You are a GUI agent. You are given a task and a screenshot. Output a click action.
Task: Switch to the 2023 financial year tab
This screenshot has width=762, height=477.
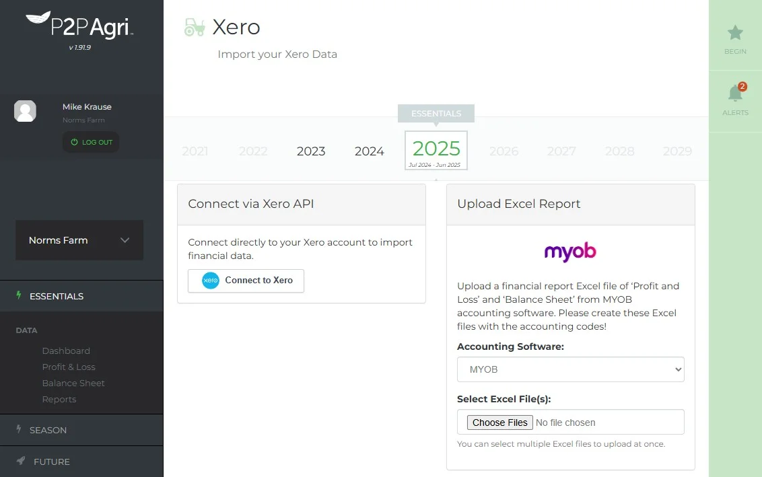point(310,151)
